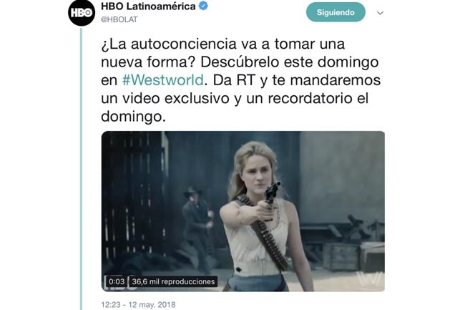Open the 12:23 - 12 may. 2018 timestamp
This screenshot has height=310, width=465.
138,305
